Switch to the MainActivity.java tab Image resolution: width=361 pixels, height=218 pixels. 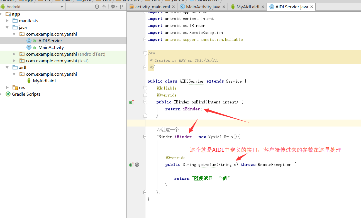[x=203, y=7]
